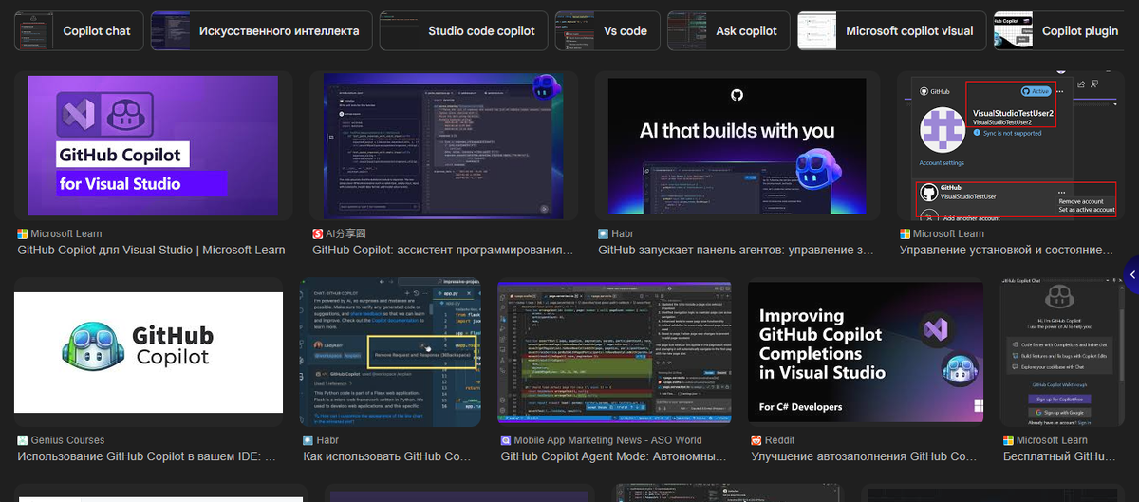Viewport: 1139px width, 502px height.
Task: Click "Microsoft Learn" source name under purple Visual Studio thumbnail
Action: point(66,233)
